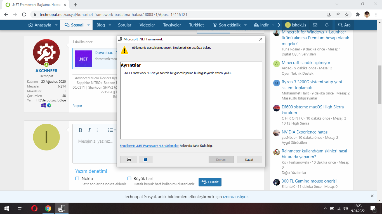Click the Chrome address bar URL
Screen dimensions: 382x214
(x=113, y=14)
